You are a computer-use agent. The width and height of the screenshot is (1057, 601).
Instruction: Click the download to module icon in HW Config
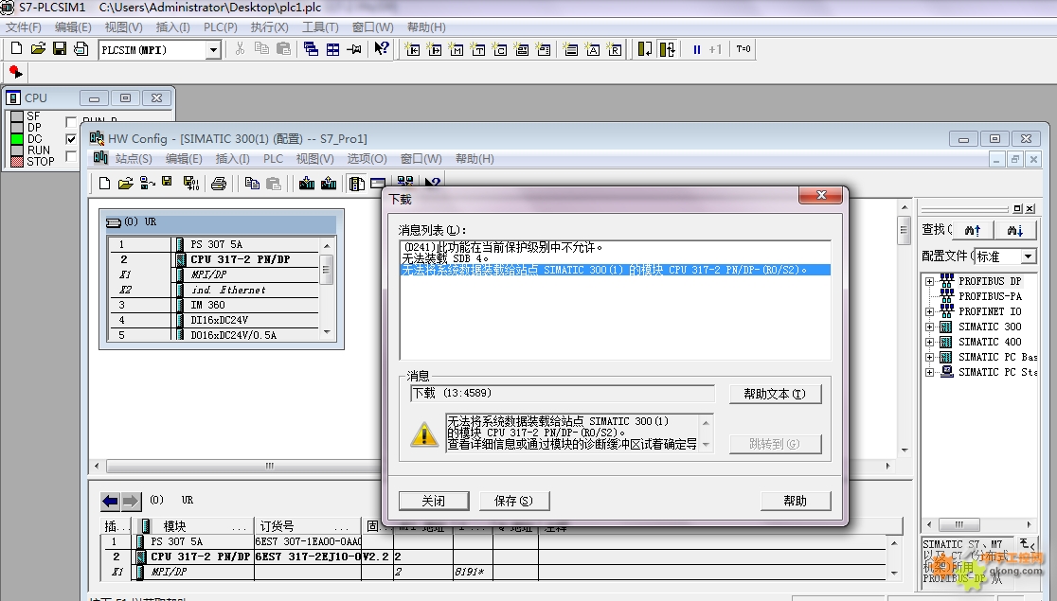click(x=307, y=184)
